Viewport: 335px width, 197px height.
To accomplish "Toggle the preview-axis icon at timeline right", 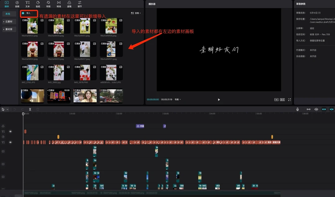I will coord(332,109).
